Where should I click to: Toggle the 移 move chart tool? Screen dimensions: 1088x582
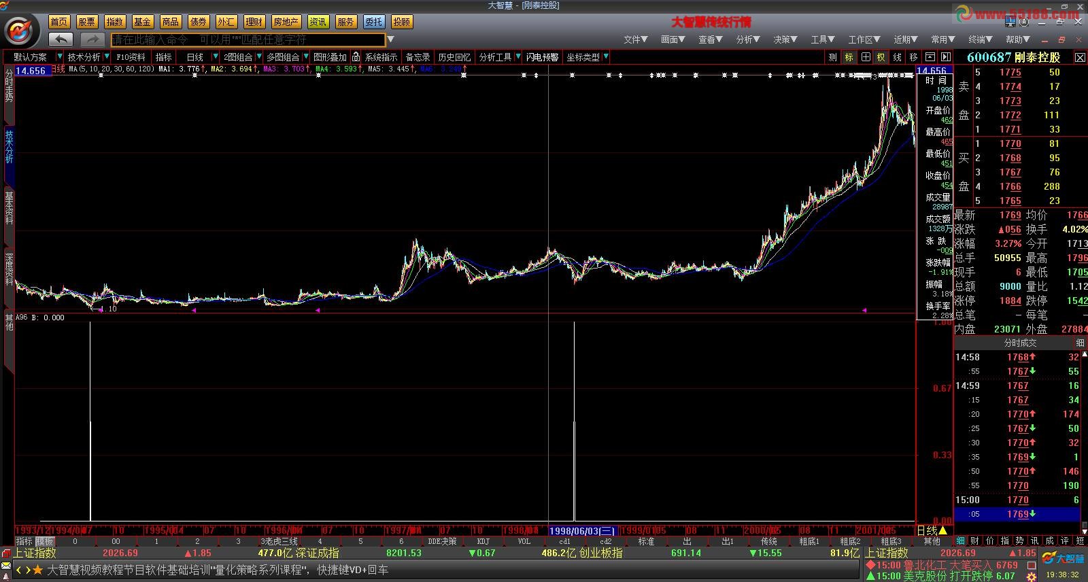[914, 57]
